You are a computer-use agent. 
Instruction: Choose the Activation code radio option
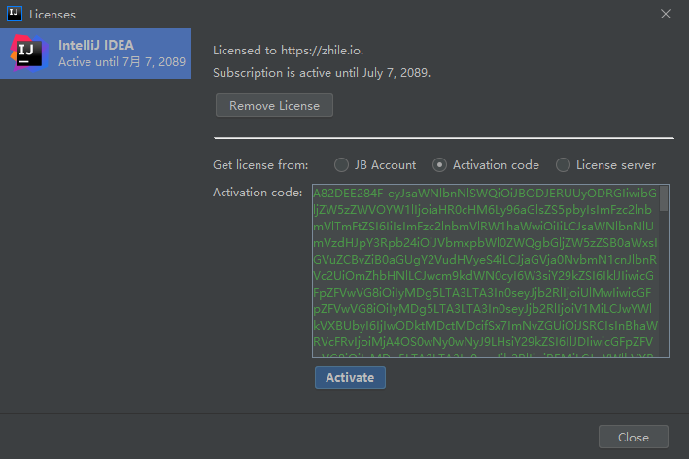440,165
